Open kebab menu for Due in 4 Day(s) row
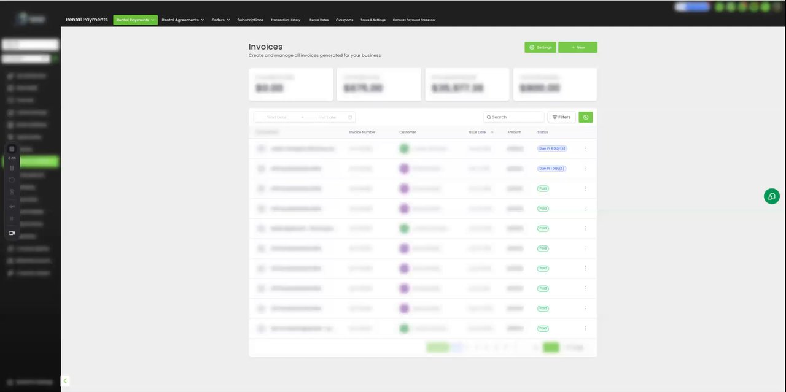 585,148
